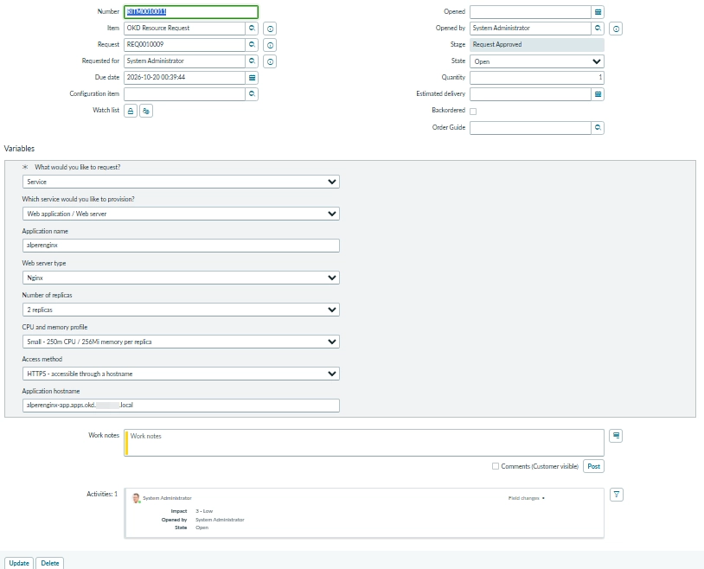Image resolution: width=704 pixels, height=569 pixels.
Task: Preview the OKD Resource Request item record
Action: [x=270, y=29]
